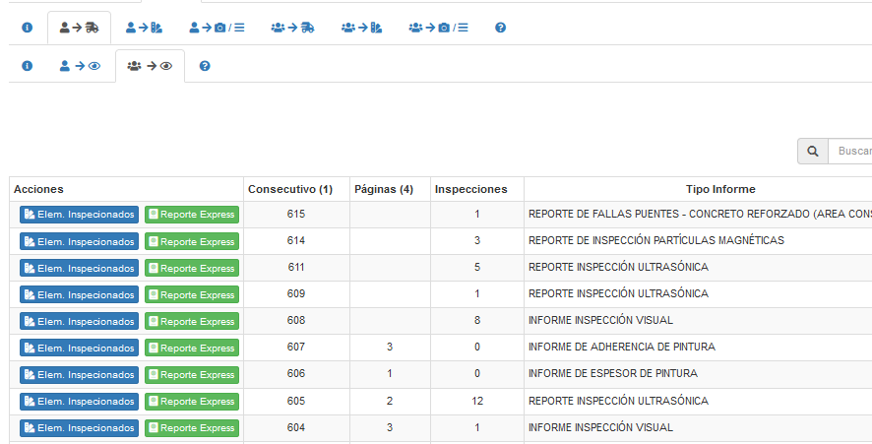Open the group-to-ruler-pencil tab

point(361,28)
